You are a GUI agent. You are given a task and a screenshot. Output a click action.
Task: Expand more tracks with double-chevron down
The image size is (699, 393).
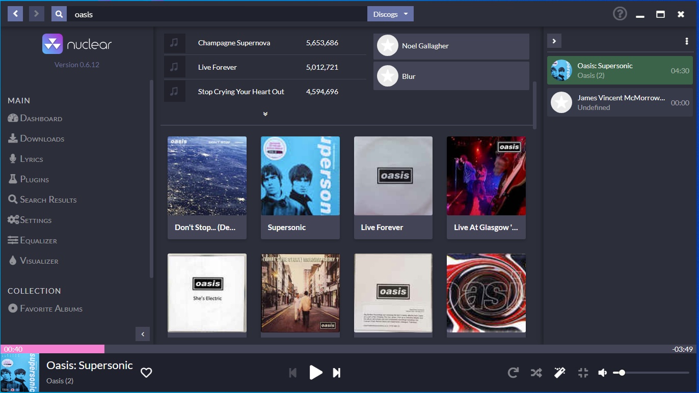[265, 114]
